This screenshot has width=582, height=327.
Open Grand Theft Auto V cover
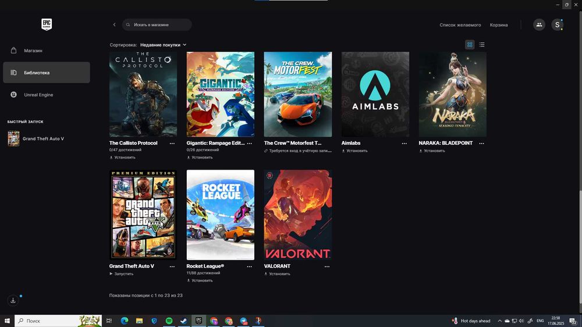click(x=143, y=215)
